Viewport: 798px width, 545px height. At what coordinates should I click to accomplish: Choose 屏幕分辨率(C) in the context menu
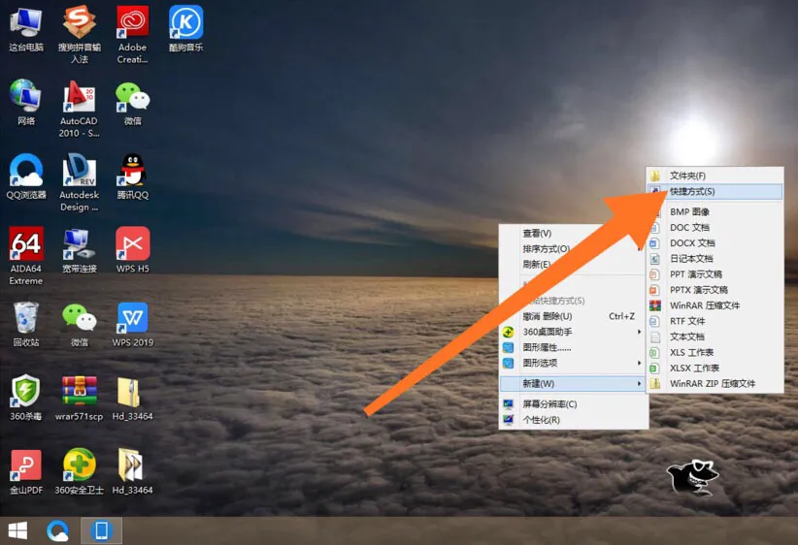click(573, 404)
